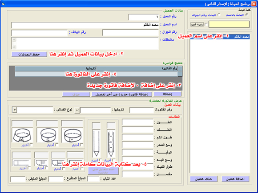Open the fabric type dropdown arrow
258x193 pixels.
[15, 110]
